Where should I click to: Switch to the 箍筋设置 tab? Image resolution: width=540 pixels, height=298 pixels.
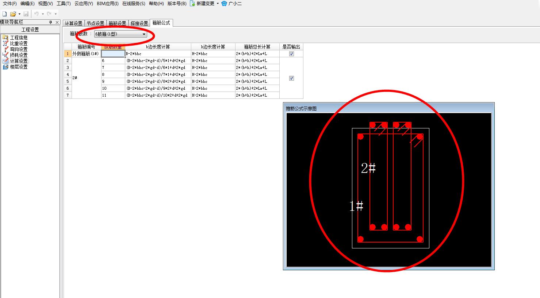point(118,23)
